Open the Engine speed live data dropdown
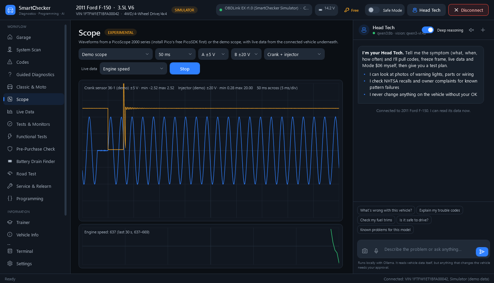Viewport: 494px width, 283px height. pos(133,68)
